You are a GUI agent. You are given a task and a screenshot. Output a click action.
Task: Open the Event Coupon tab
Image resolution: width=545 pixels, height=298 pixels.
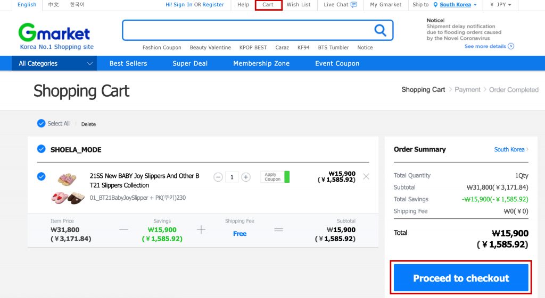coord(337,64)
